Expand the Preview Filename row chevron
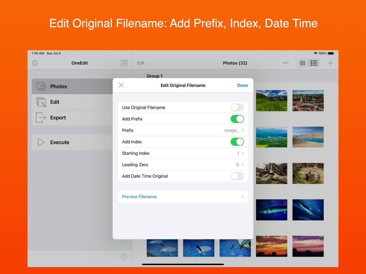Screen dimensions: 366x274 243,197
